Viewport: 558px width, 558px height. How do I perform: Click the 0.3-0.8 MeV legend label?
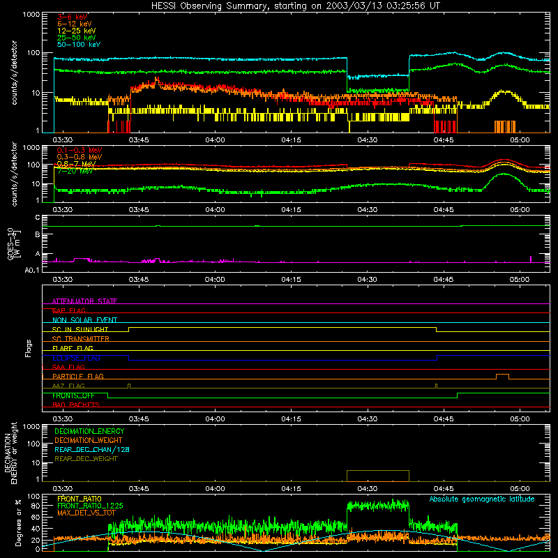tap(80, 157)
